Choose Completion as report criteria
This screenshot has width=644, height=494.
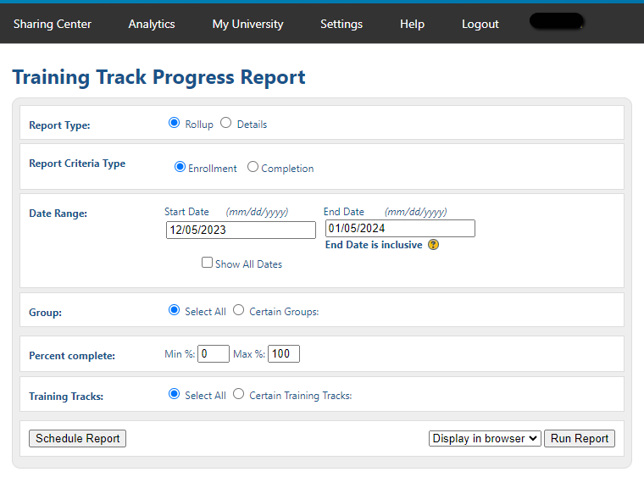tap(253, 167)
